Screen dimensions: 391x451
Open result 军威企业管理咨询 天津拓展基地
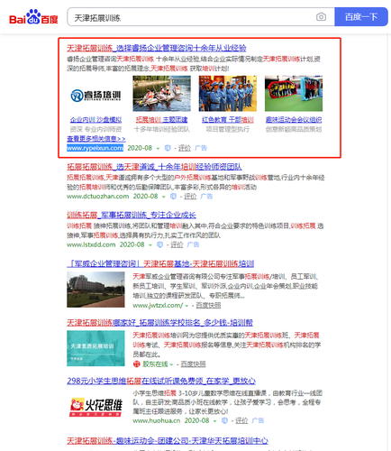coord(160,264)
